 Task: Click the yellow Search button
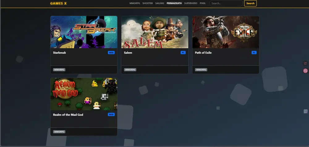tap(250, 3)
